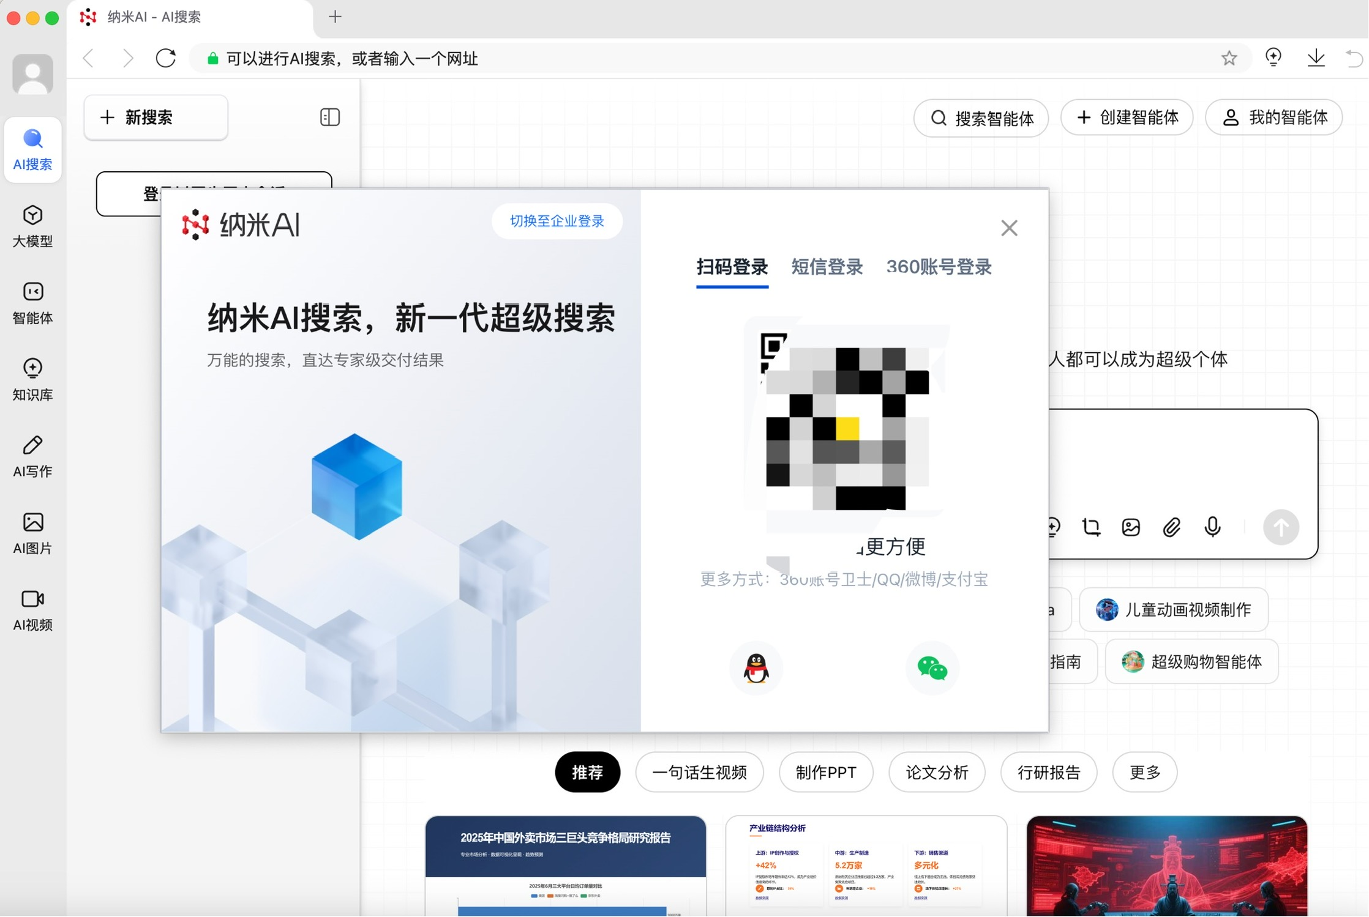Viewport: 1369px width, 917px height.
Task: Open the 外卖市场 research report thumbnail
Action: coord(565,866)
